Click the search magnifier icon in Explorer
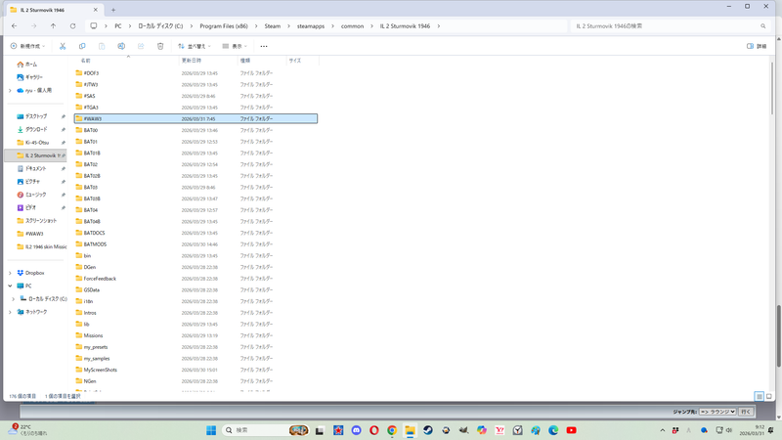Image resolution: width=782 pixels, height=440 pixels. pos(763,26)
